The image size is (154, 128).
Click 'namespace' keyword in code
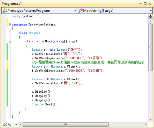pos(19,24)
